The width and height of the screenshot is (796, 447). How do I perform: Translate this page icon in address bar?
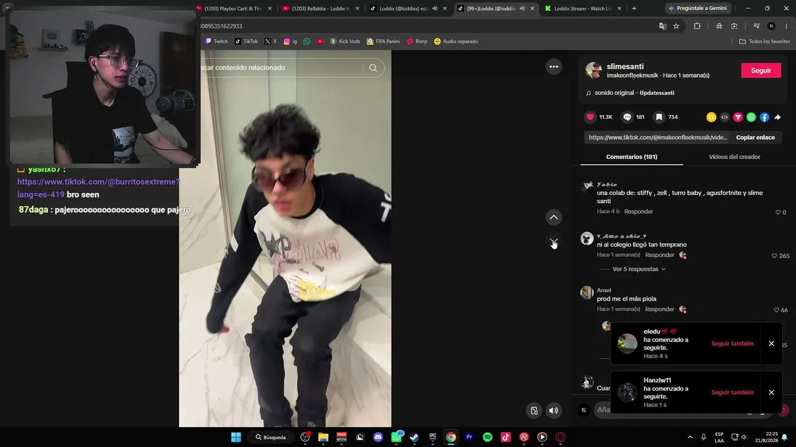(x=663, y=26)
